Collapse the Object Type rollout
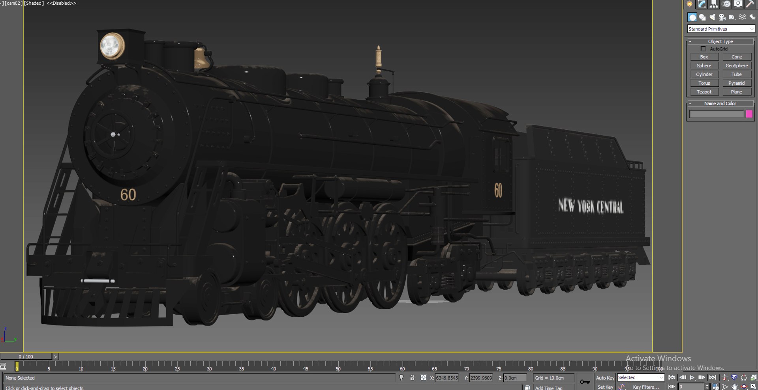The height and width of the screenshot is (390, 758). click(x=720, y=41)
